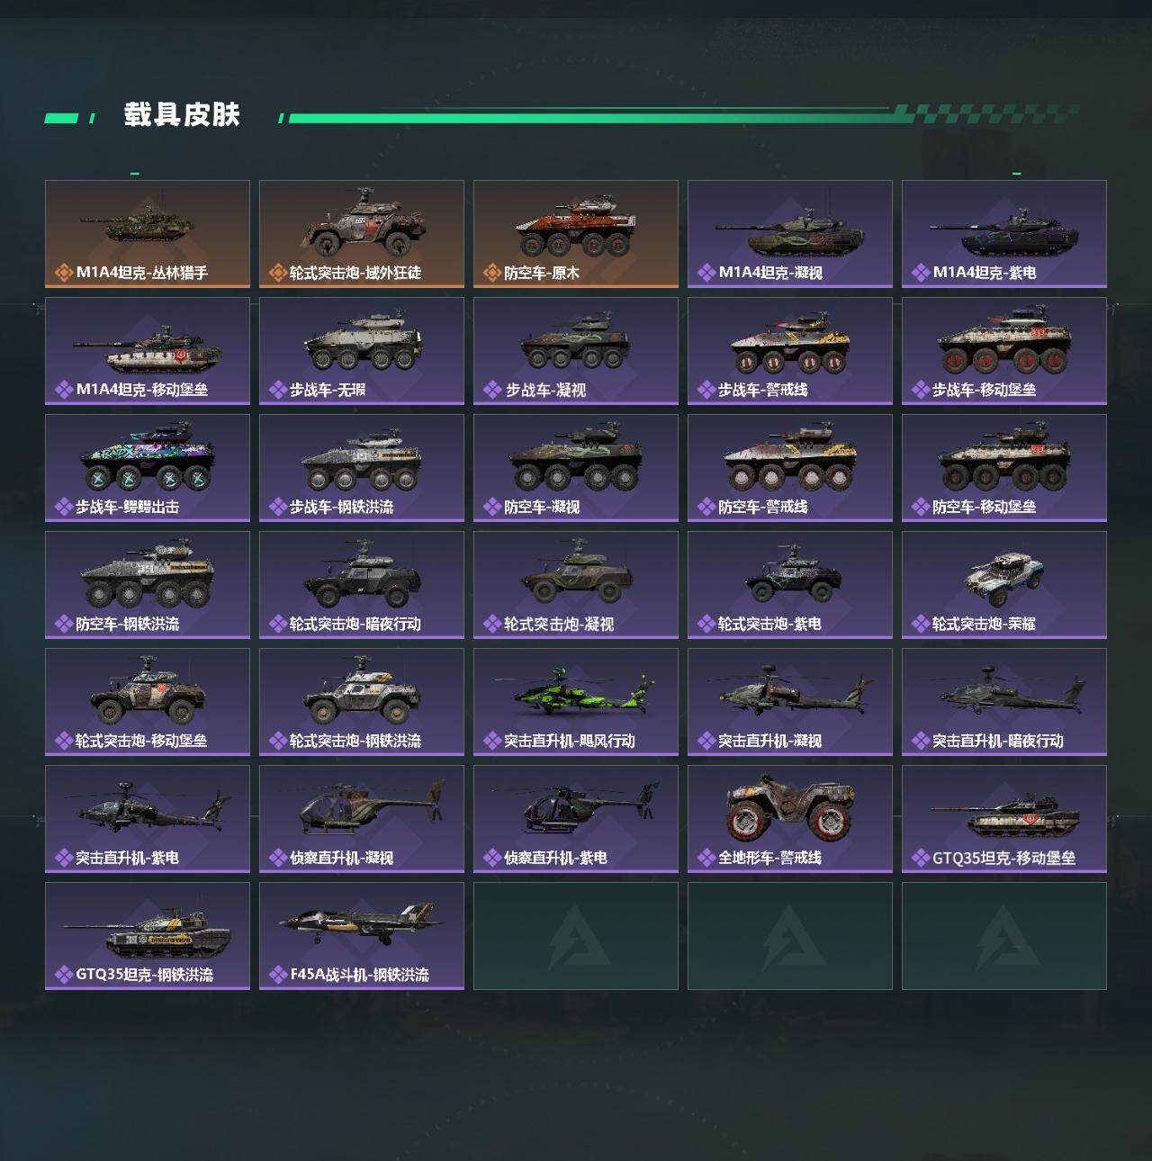Click the first empty skin slot
The image size is (1152, 1161).
pos(576,936)
